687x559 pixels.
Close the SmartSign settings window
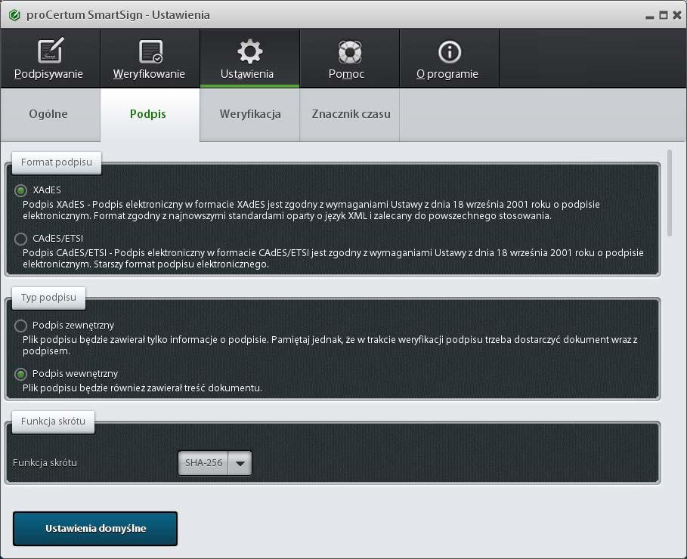[677, 15]
